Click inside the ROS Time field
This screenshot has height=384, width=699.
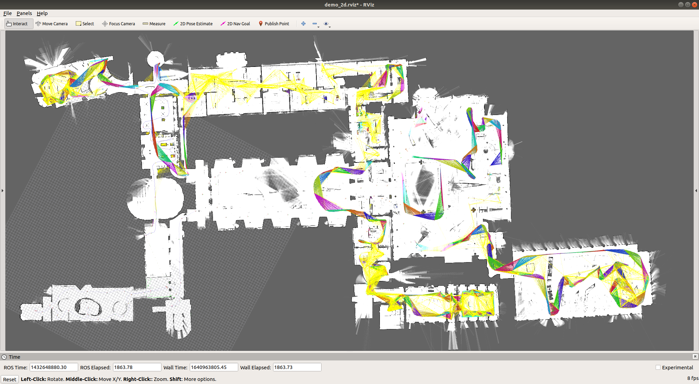(x=53, y=367)
